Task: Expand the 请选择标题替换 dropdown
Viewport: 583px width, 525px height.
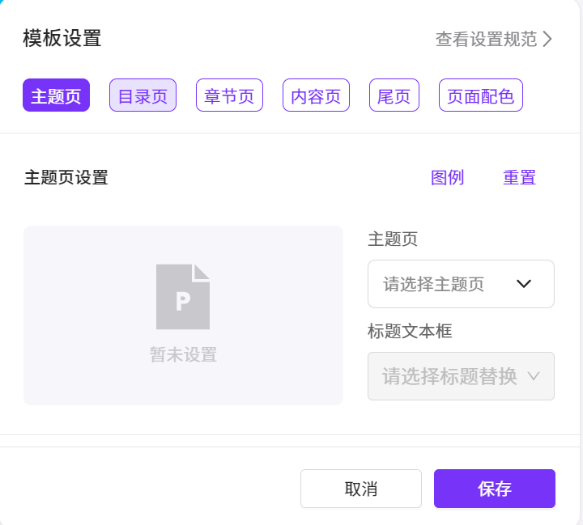Action: [x=461, y=376]
